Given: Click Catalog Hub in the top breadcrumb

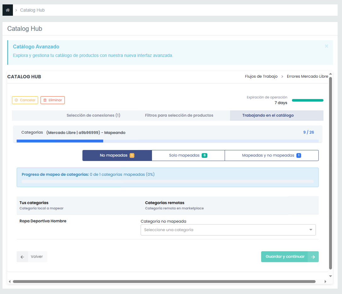Looking at the screenshot, I should tap(32, 10).
